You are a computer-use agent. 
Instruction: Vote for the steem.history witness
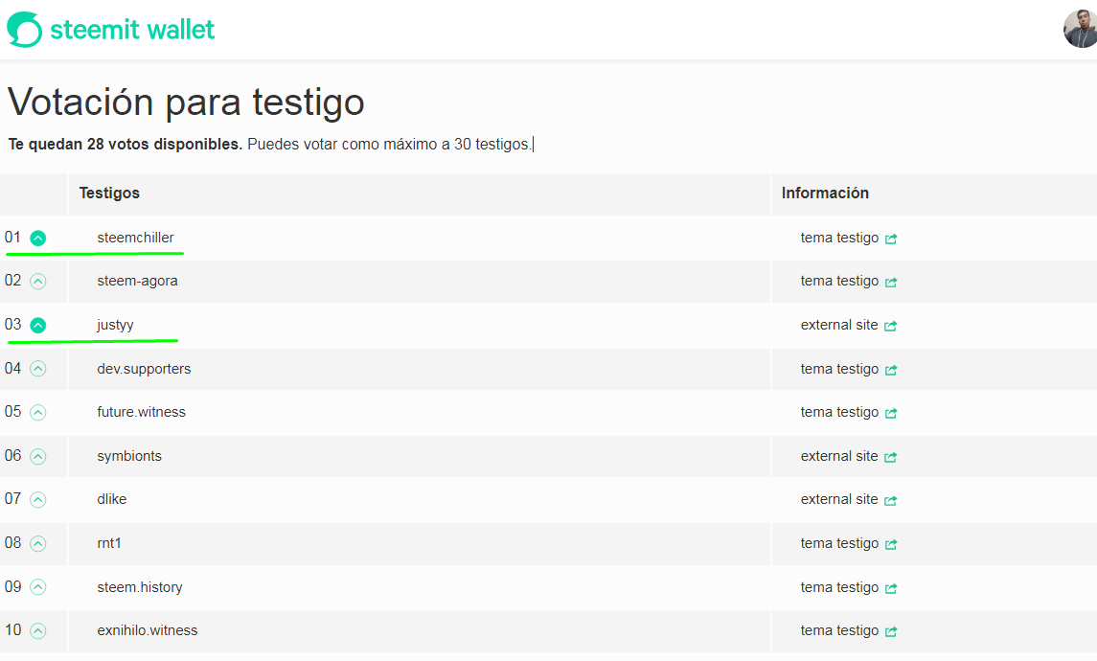(x=38, y=587)
